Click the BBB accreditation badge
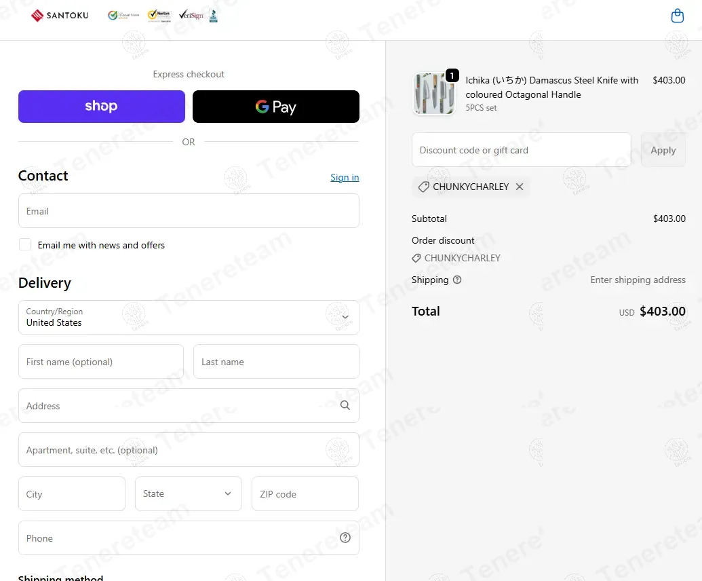This screenshot has height=581, width=702. point(214,16)
